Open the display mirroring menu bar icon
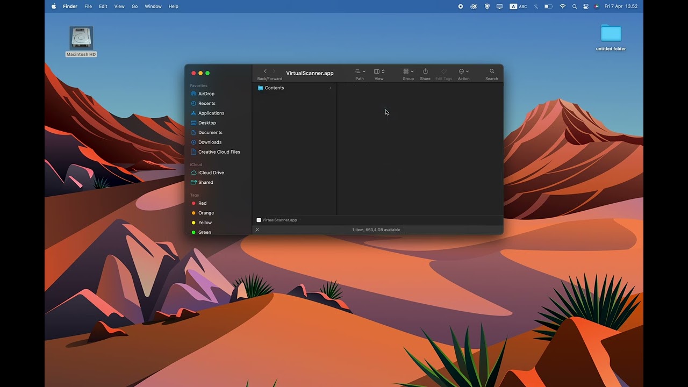Viewport: 688px width, 387px height. click(499, 6)
